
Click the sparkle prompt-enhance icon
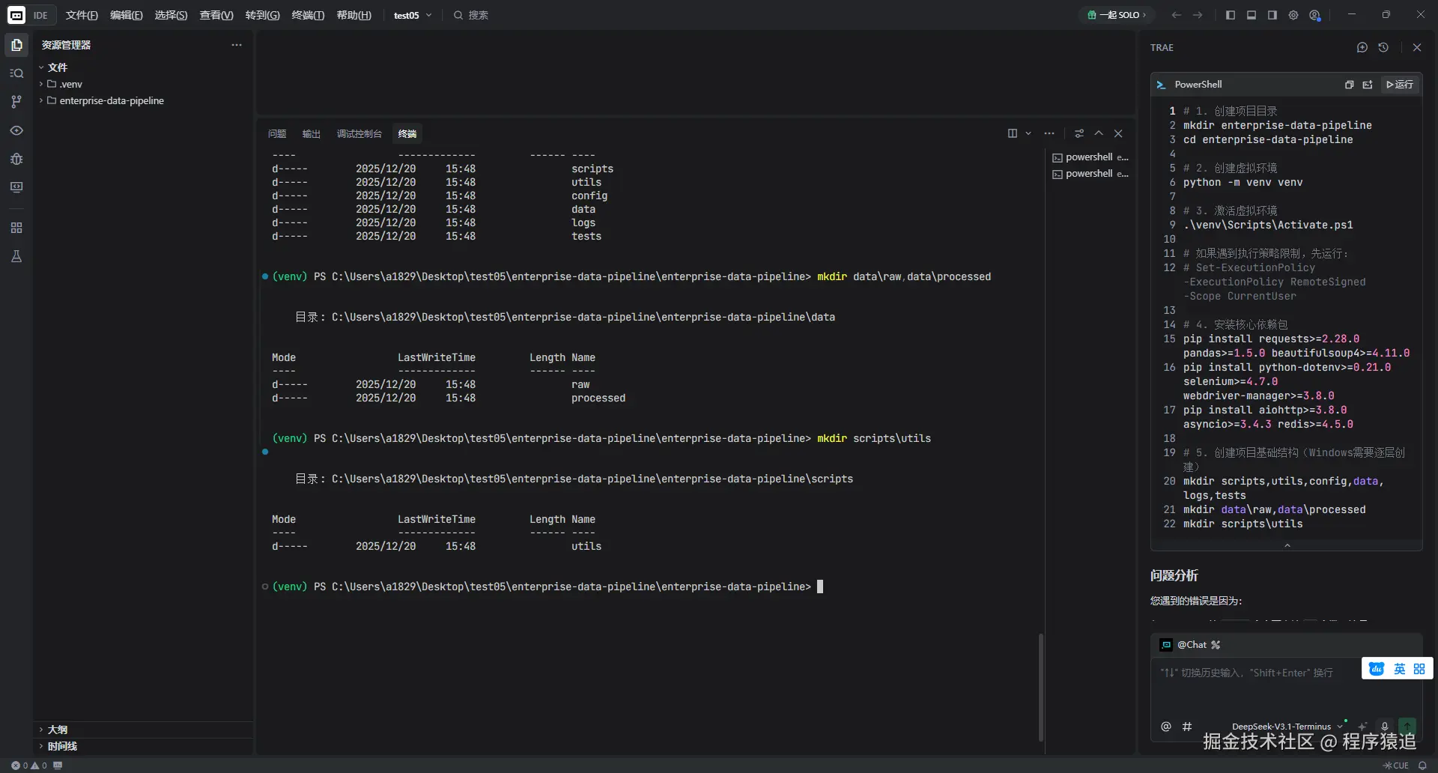click(x=1363, y=726)
